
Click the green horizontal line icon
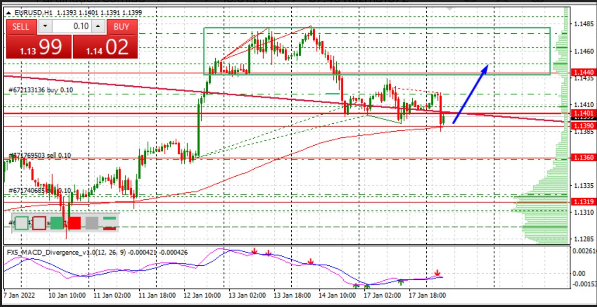(110, 218)
